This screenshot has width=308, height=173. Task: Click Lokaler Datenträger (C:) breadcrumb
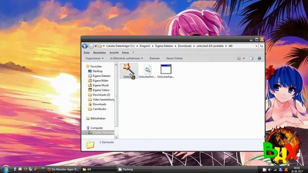[120, 46]
